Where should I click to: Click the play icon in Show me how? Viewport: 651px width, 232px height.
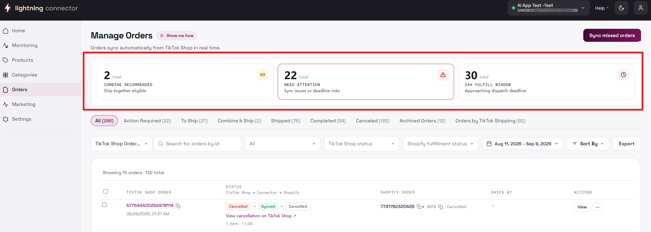pyautogui.click(x=162, y=36)
